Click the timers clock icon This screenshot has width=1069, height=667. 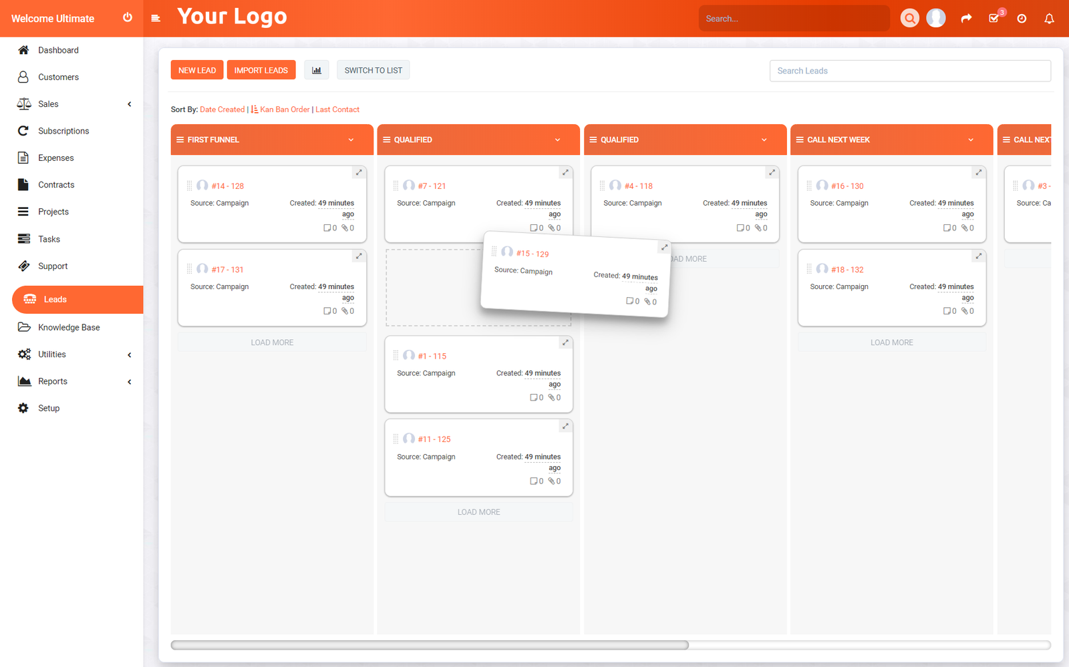pyautogui.click(x=1022, y=19)
